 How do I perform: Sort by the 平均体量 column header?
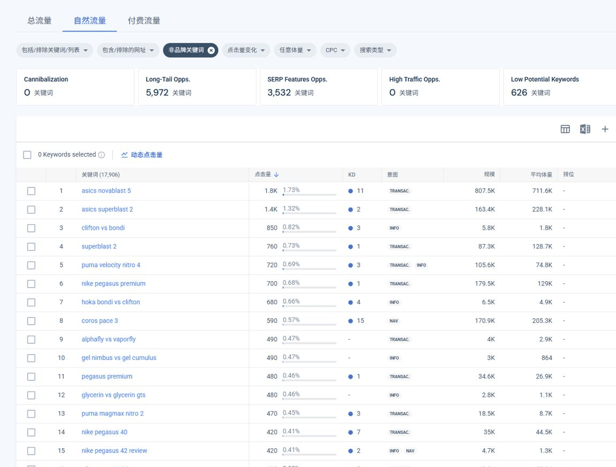click(542, 175)
